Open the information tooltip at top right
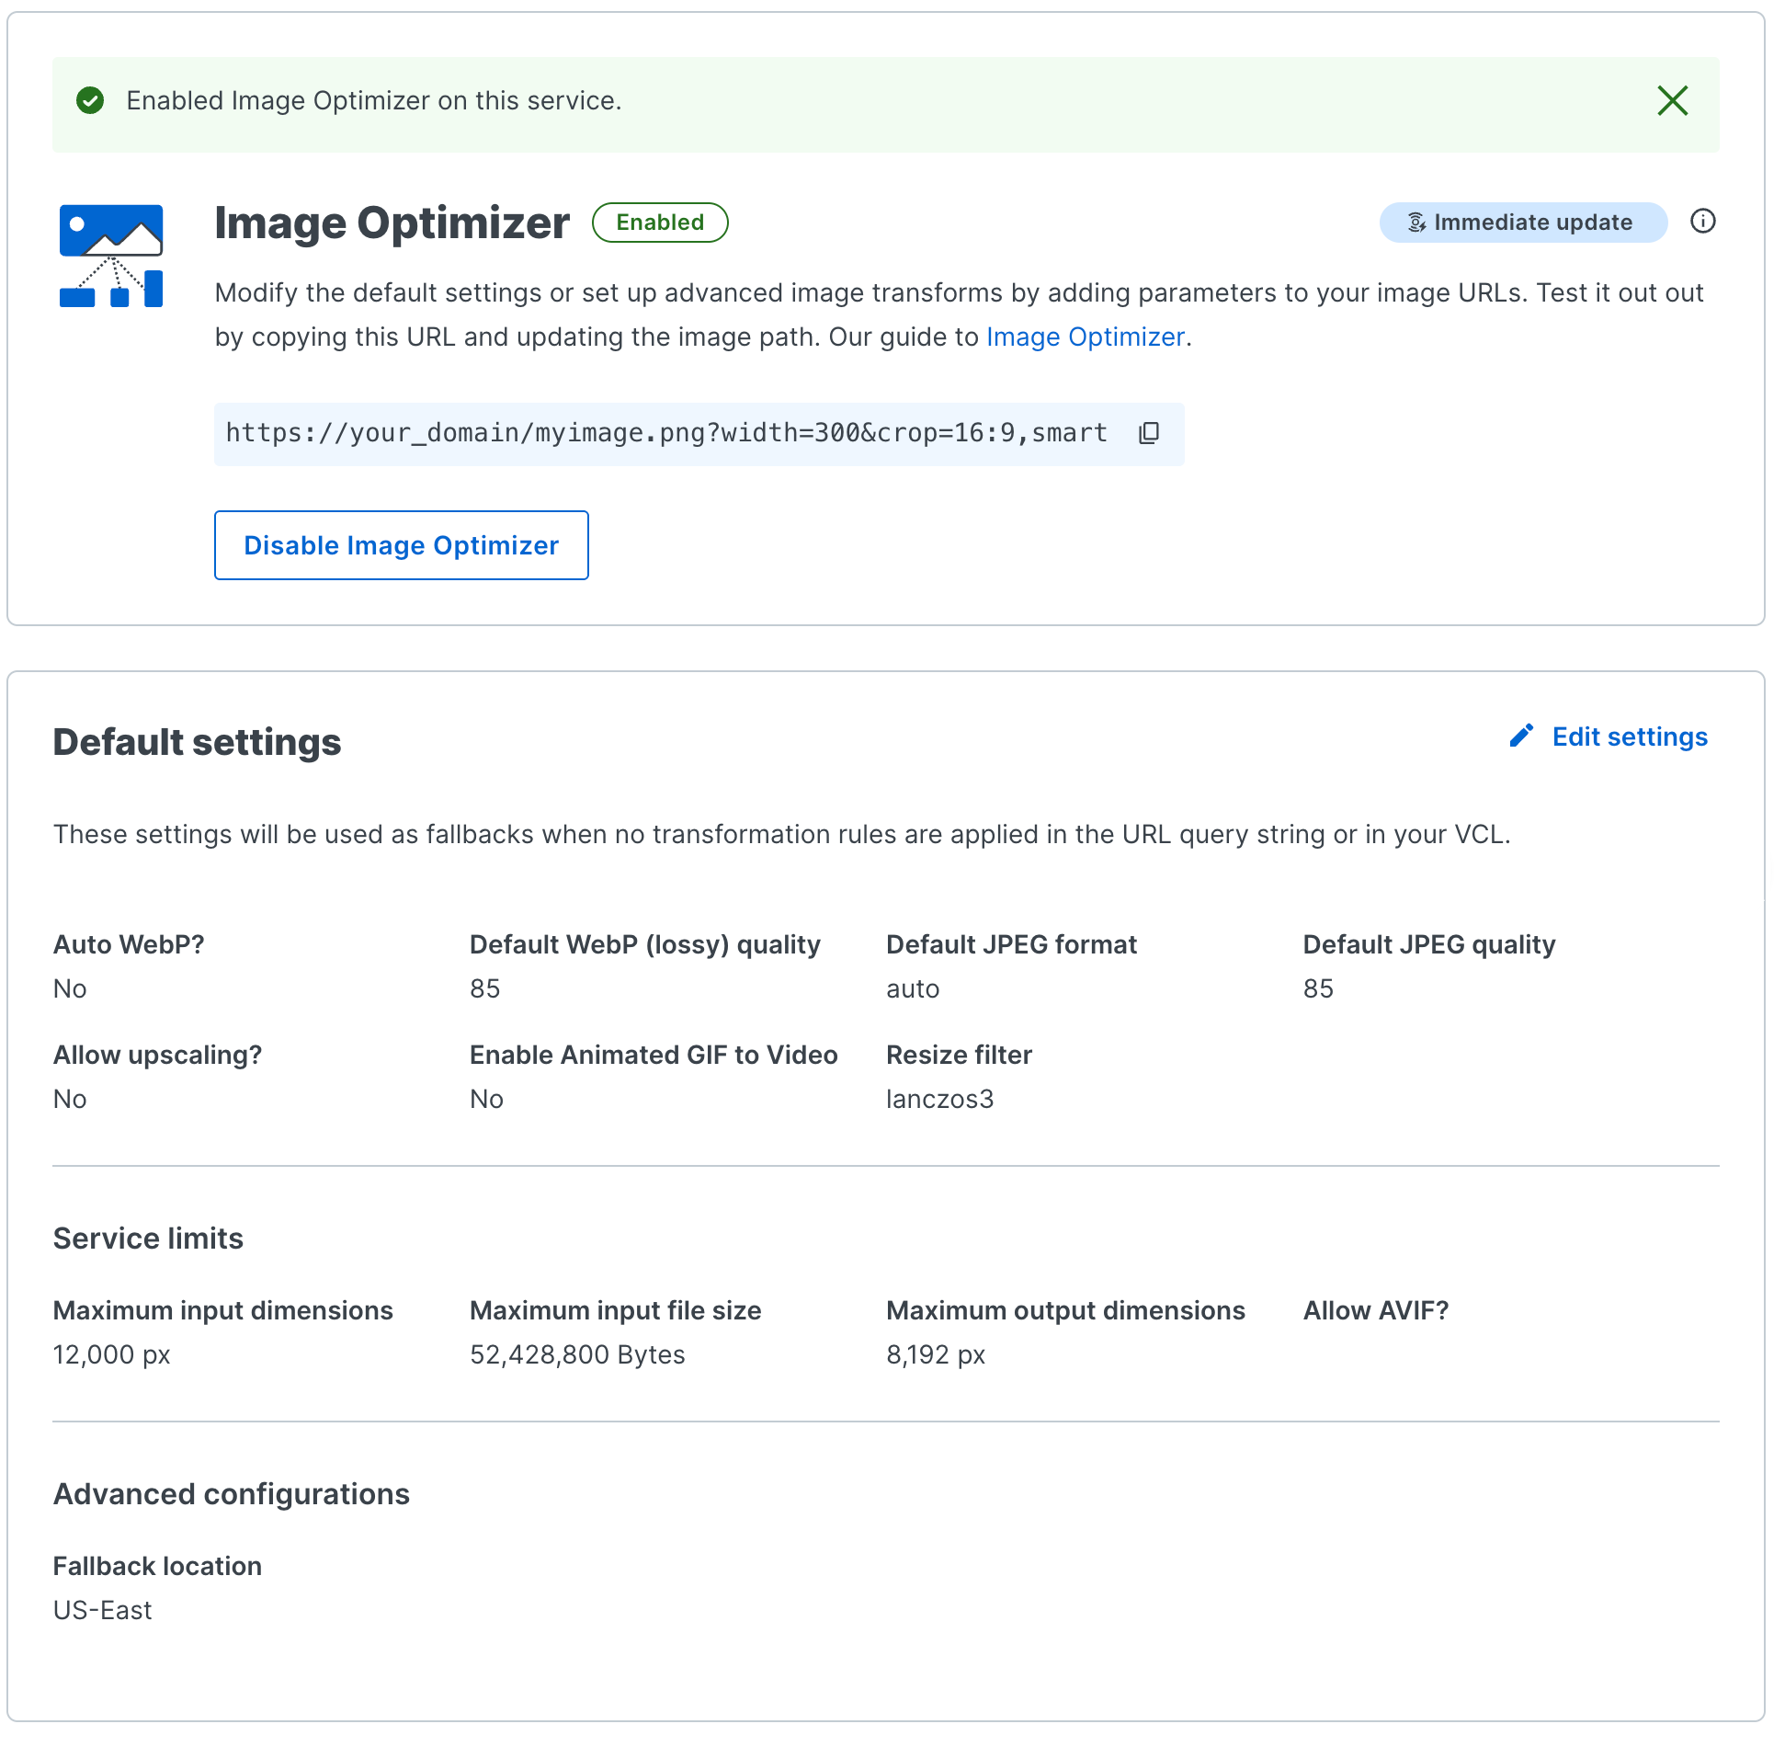 tap(1703, 222)
